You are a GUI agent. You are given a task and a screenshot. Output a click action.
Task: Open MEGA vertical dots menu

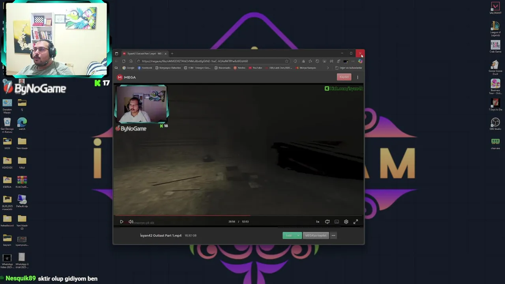pos(357,77)
